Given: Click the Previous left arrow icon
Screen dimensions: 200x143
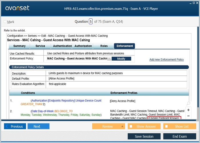Looking at the screenshot, I should (x=7, y=126).
